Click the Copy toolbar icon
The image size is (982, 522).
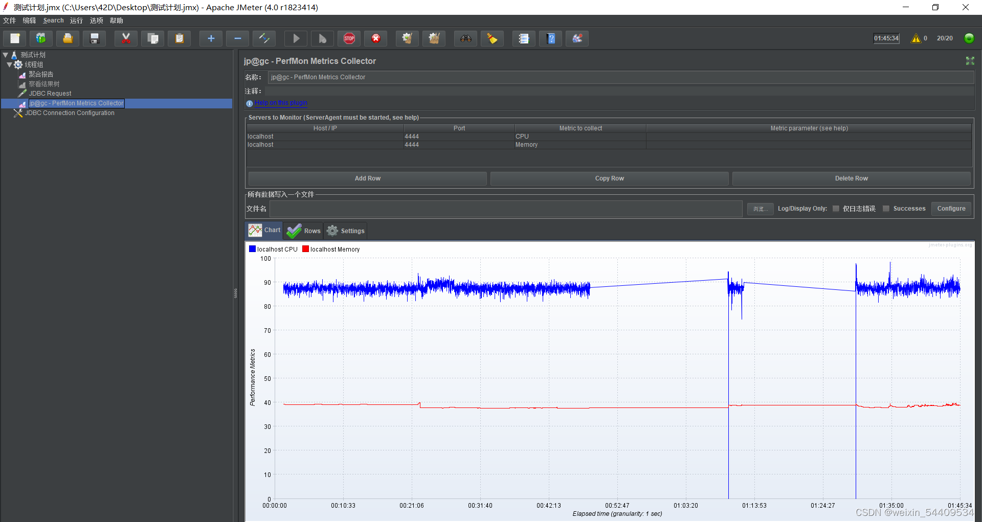pos(152,38)
